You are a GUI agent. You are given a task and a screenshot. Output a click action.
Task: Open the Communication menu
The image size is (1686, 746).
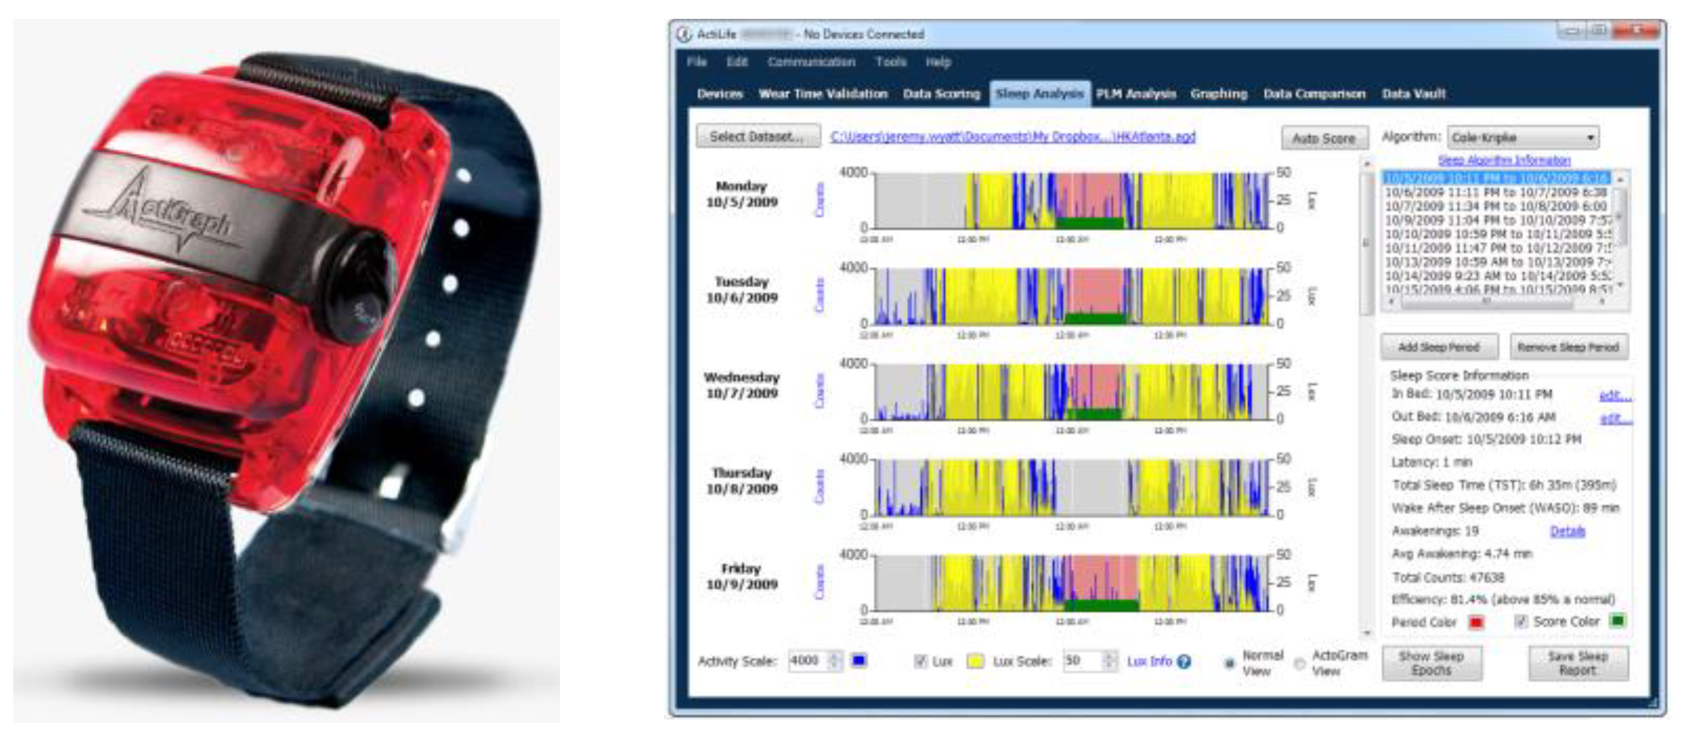click(x=811, y=62)
